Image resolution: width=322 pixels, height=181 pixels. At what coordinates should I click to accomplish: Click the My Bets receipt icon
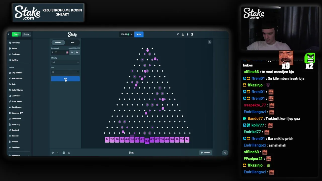tap(10, 60)
